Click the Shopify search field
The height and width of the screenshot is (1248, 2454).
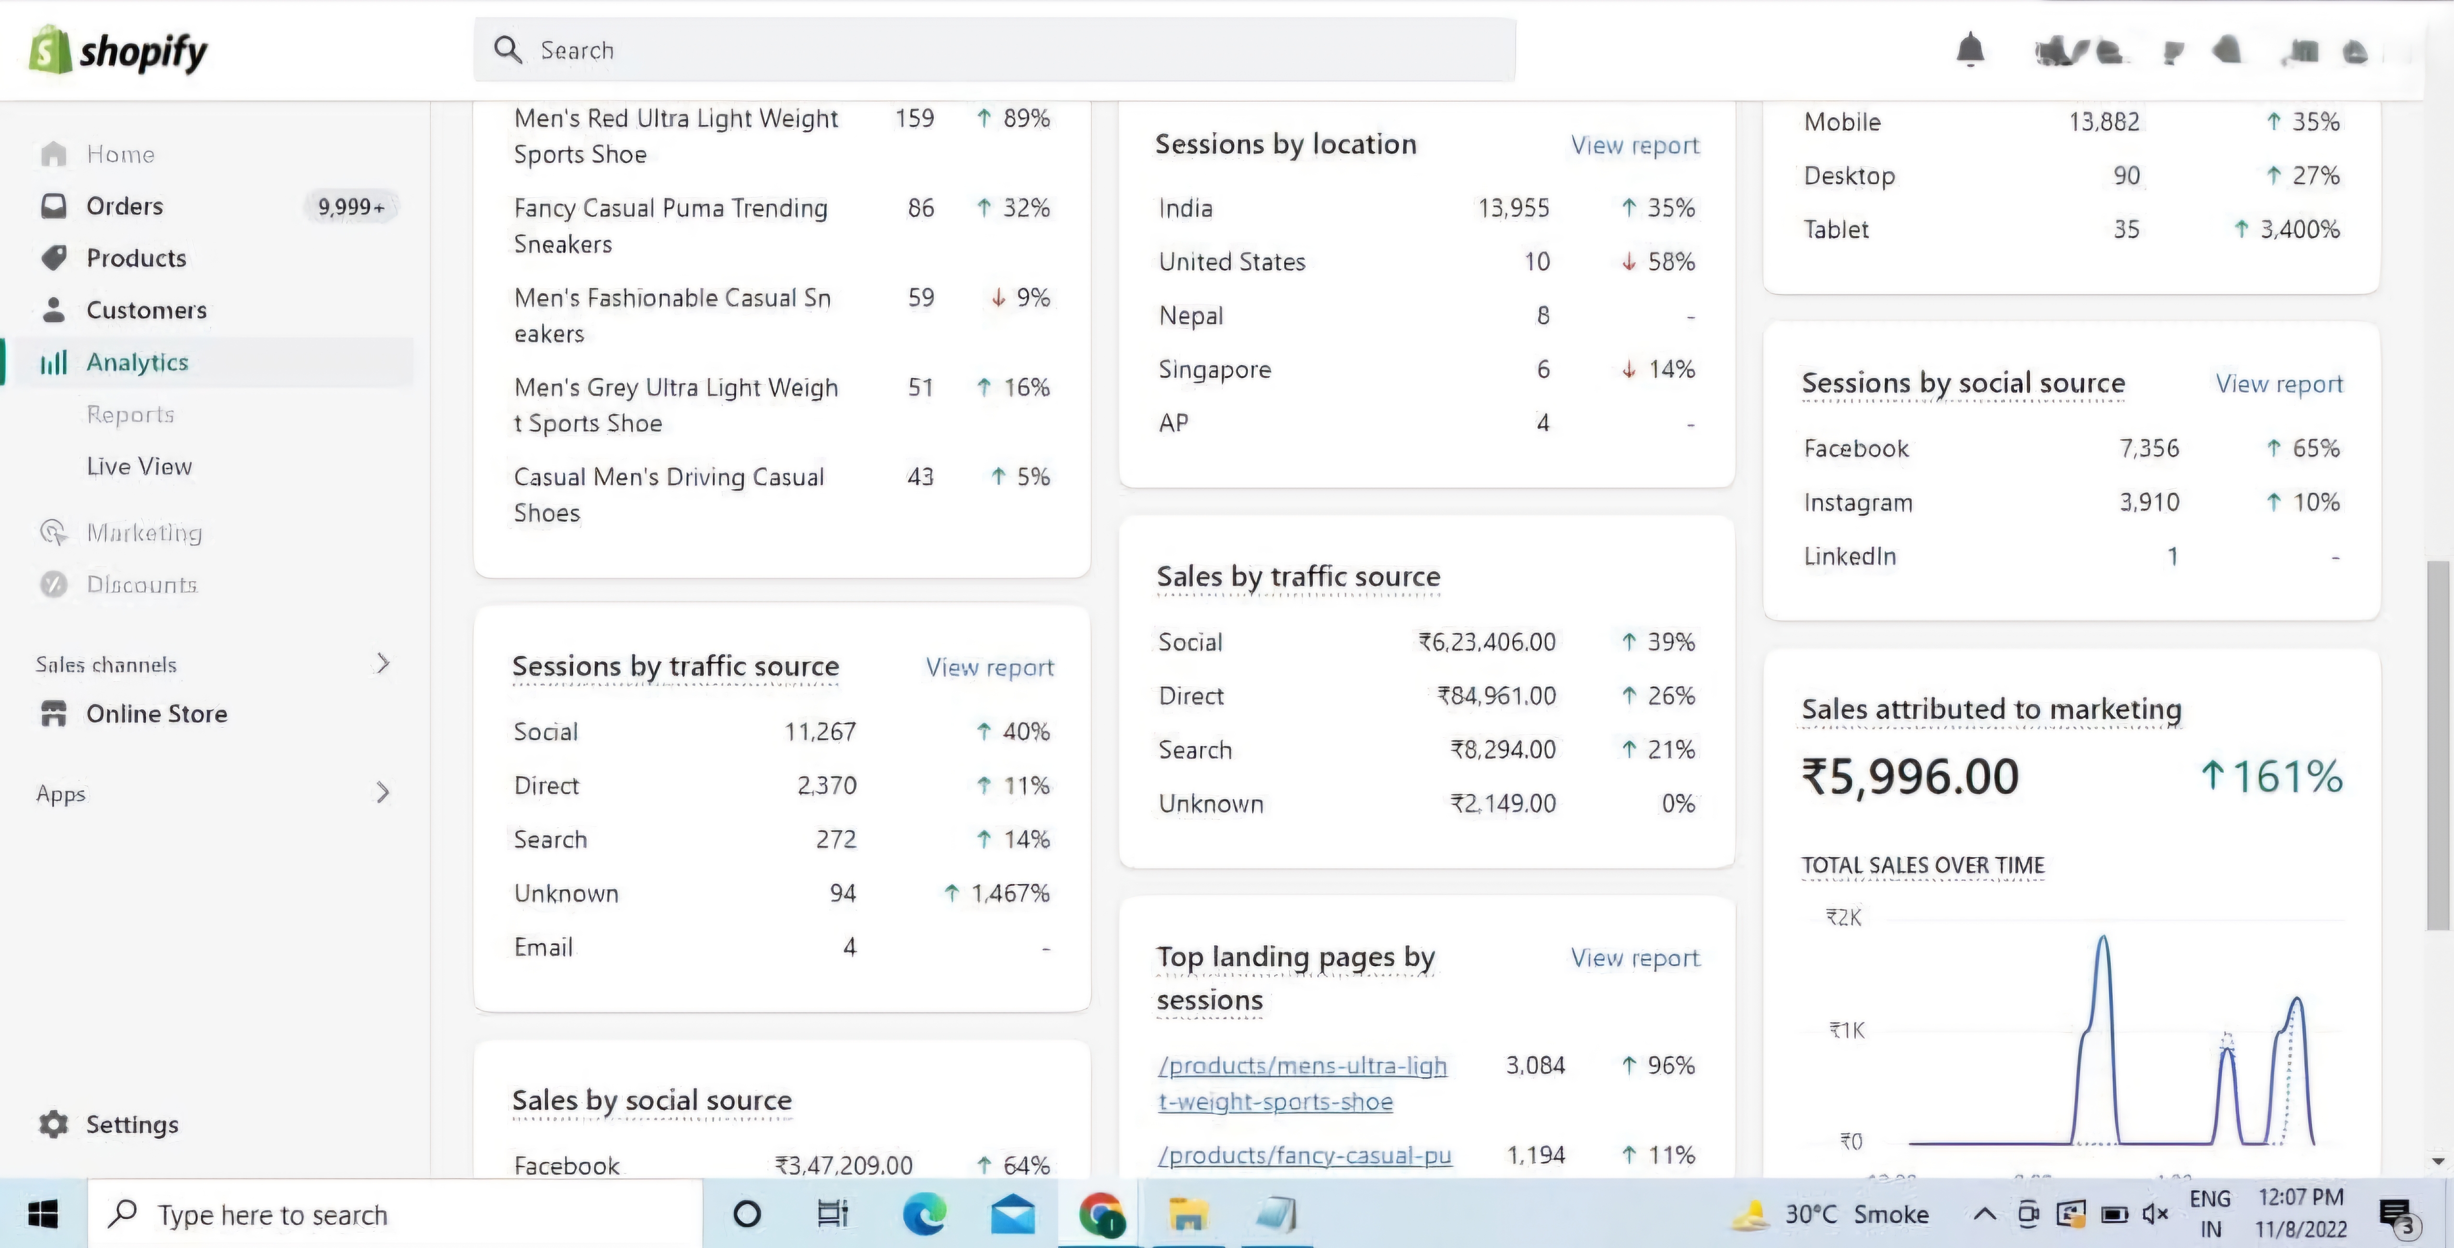coord(995,49)
